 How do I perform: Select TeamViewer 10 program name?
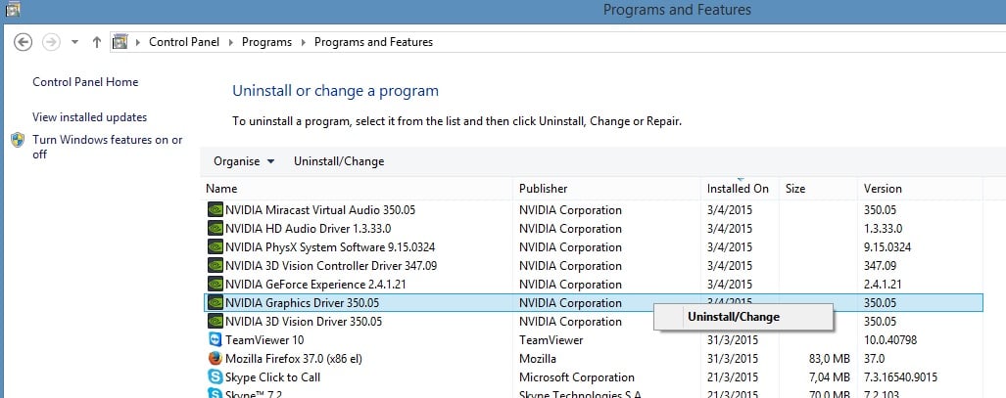(264, 340)
